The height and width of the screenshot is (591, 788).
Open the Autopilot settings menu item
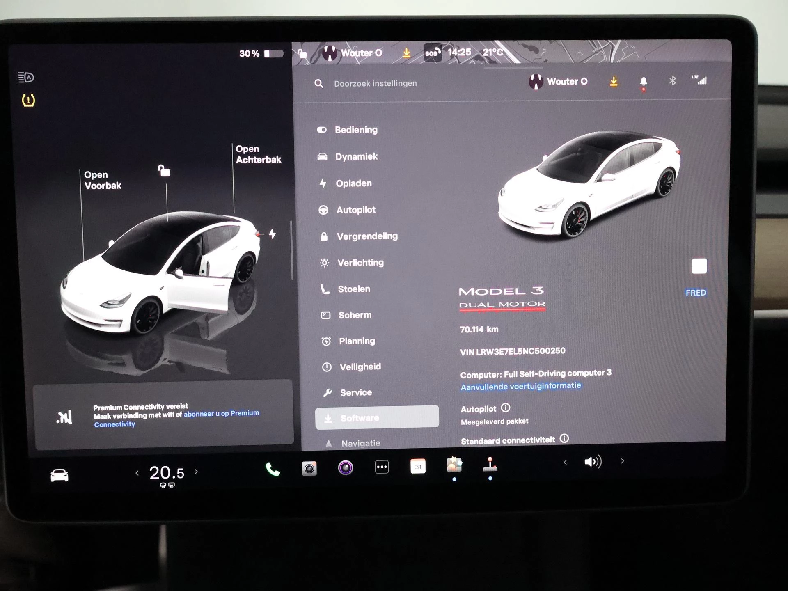[356, 210]
